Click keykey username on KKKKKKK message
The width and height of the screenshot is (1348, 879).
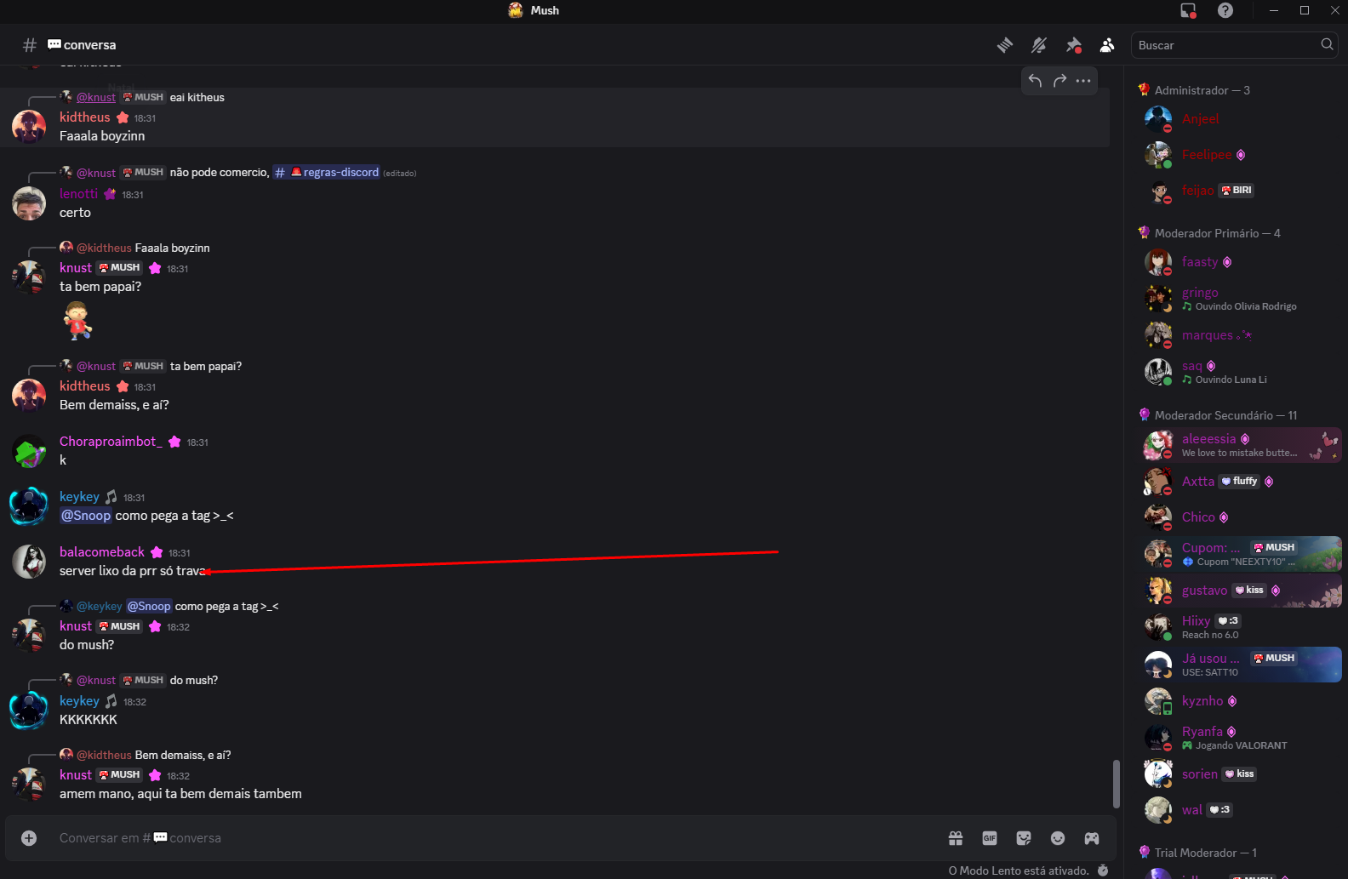[x=79, y=701]
